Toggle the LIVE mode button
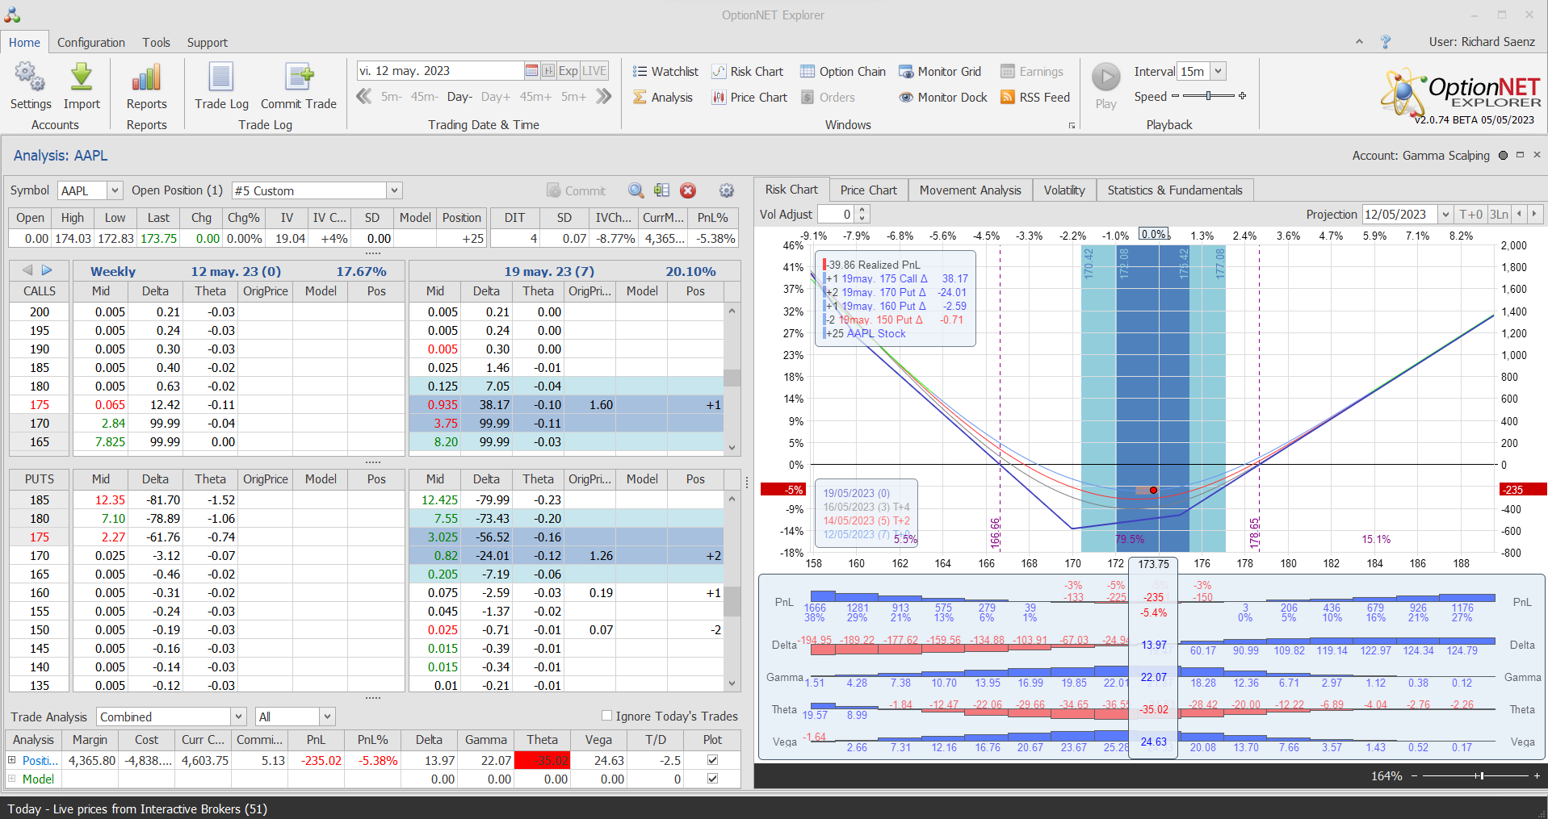Image resolution: width=1548 pixels, height=819 pixels. click(x=594, y=71)
